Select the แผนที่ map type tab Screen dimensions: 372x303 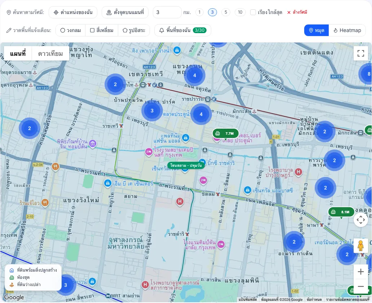click(18, 53)
